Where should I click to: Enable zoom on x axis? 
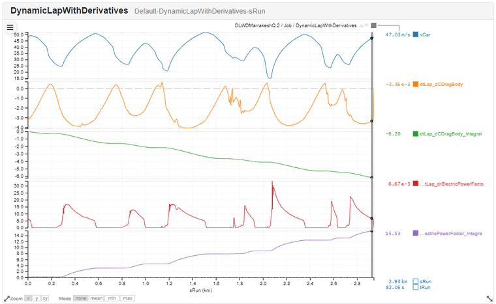(x=28, y=298)
